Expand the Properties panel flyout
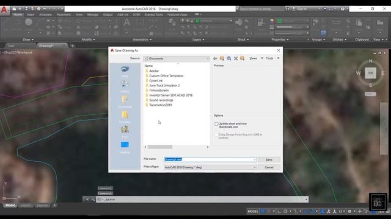The height and width of the screenshot is (219, 391). click(280, 40)
